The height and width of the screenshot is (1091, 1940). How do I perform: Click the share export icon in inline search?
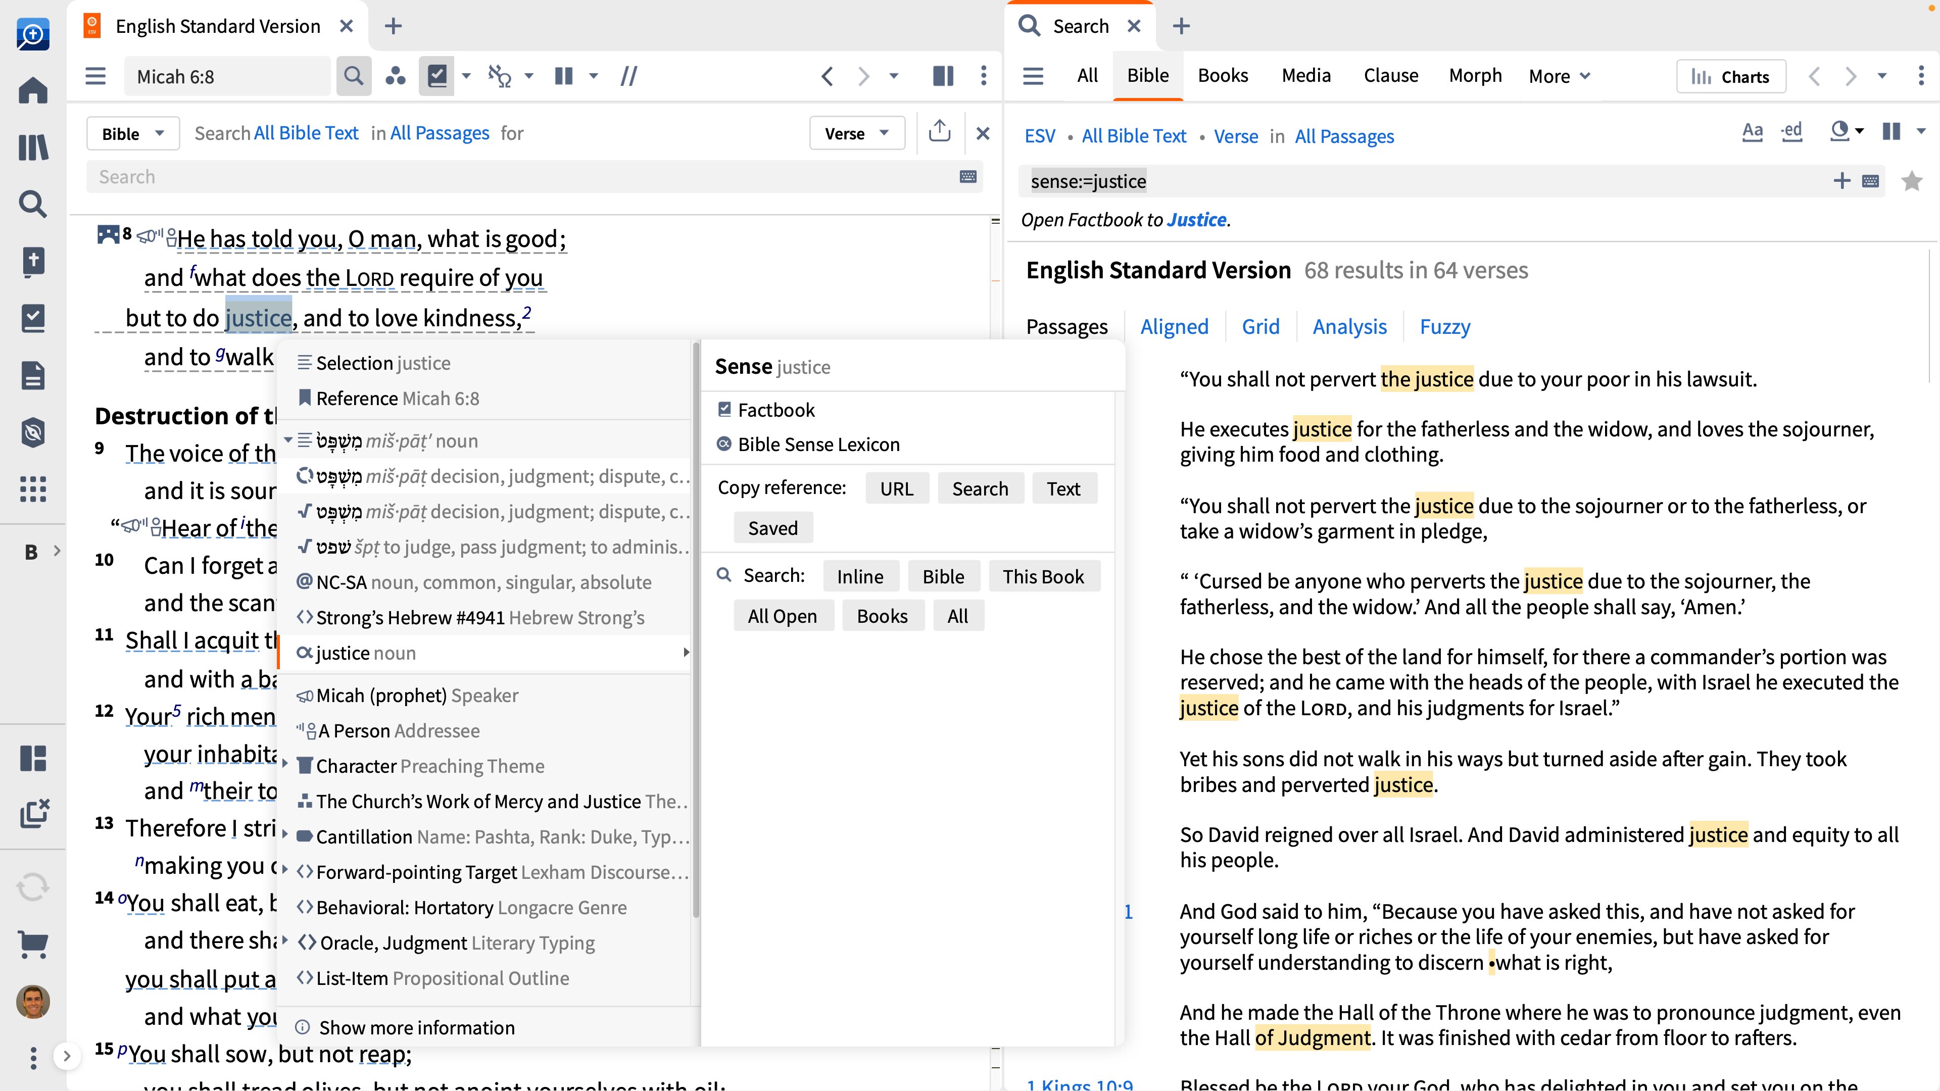(939, 132)
